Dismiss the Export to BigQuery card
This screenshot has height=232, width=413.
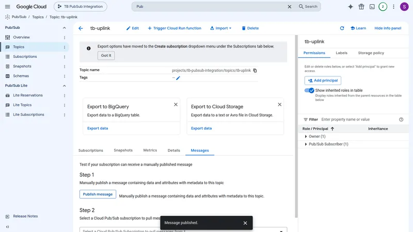point(176,105)
